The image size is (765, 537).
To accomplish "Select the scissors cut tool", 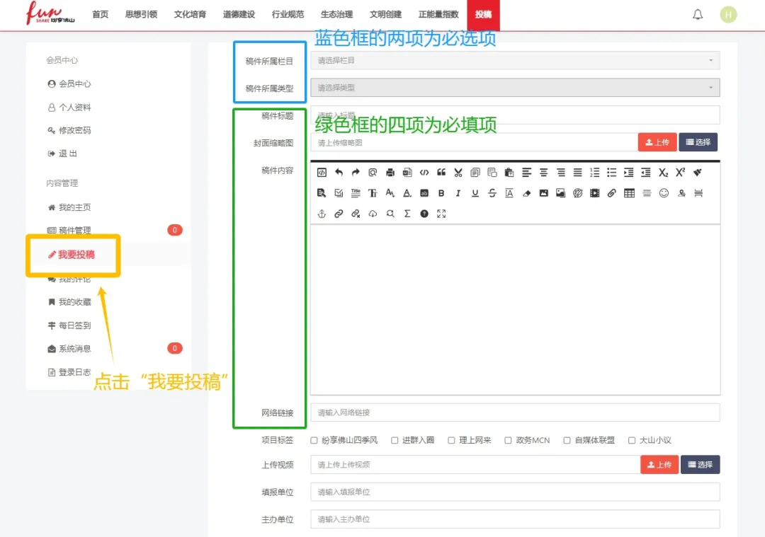I will [x=458, y=172].
